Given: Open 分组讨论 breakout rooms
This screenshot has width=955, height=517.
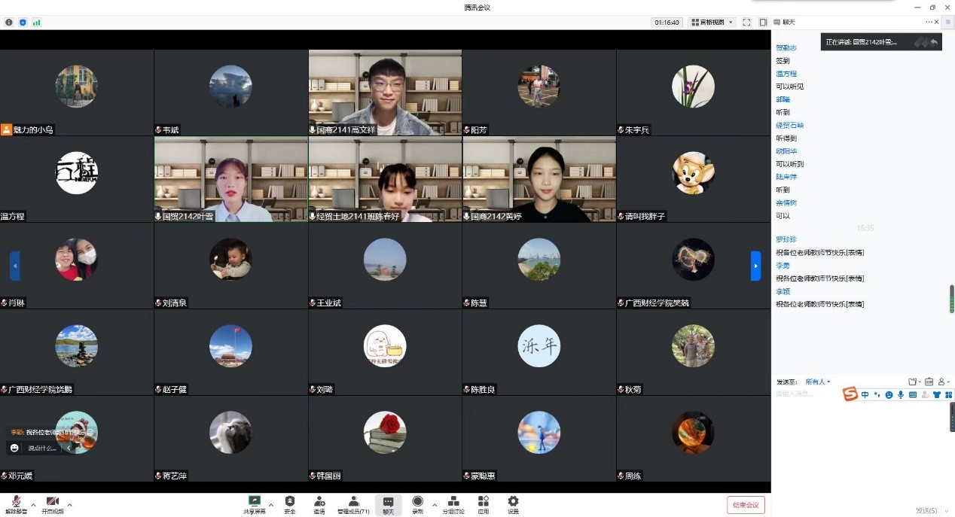Looking at the screenshot, I should click(x=453, y=503).
